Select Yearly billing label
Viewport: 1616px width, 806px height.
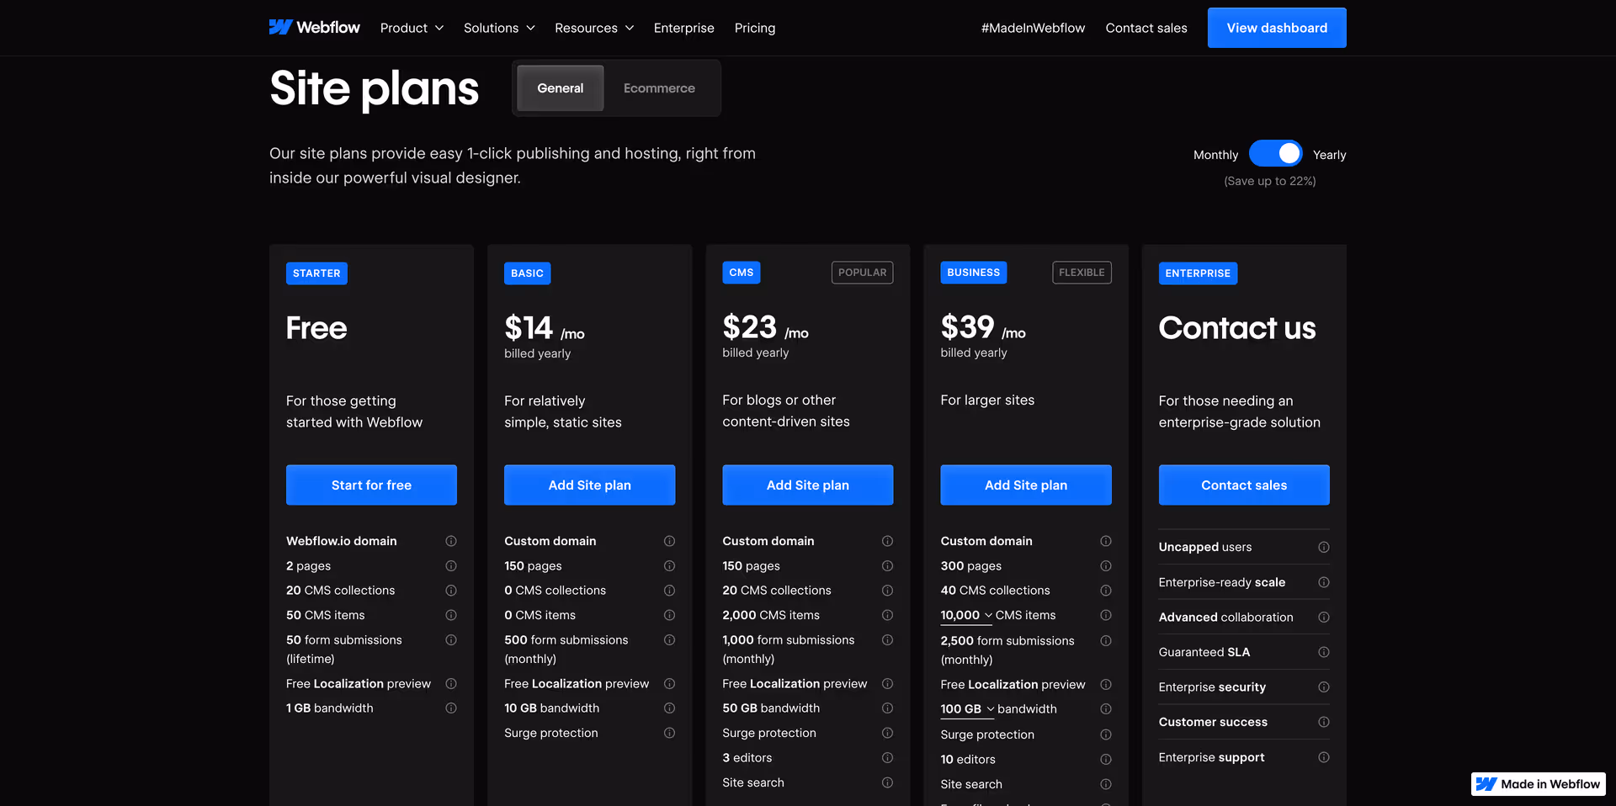1329,155
